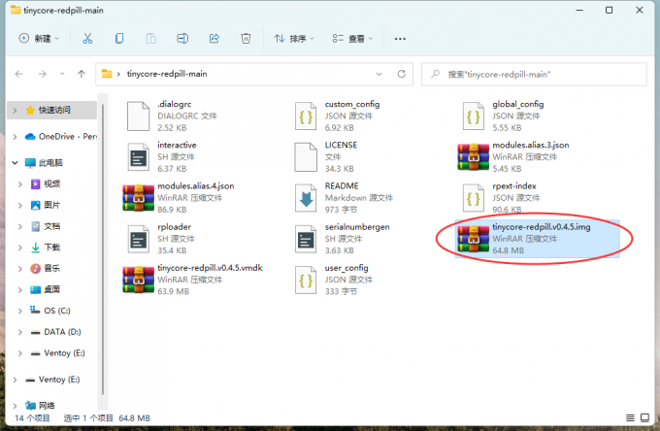Open the three-dot See more menu
660x431 pixels.
click(x=397, y=39)
